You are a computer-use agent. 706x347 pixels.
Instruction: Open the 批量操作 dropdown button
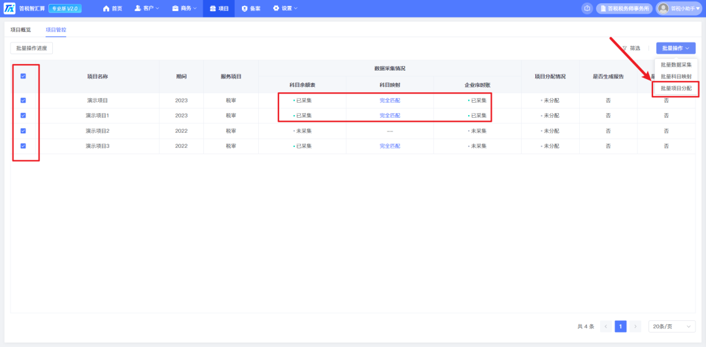(675, 48)
